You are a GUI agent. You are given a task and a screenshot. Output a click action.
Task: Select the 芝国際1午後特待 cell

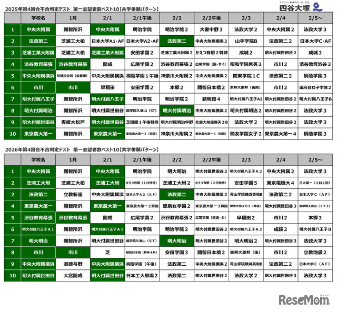[142, 122]
